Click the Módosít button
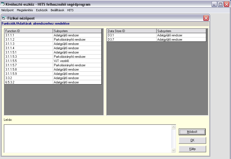 [192, 132]
